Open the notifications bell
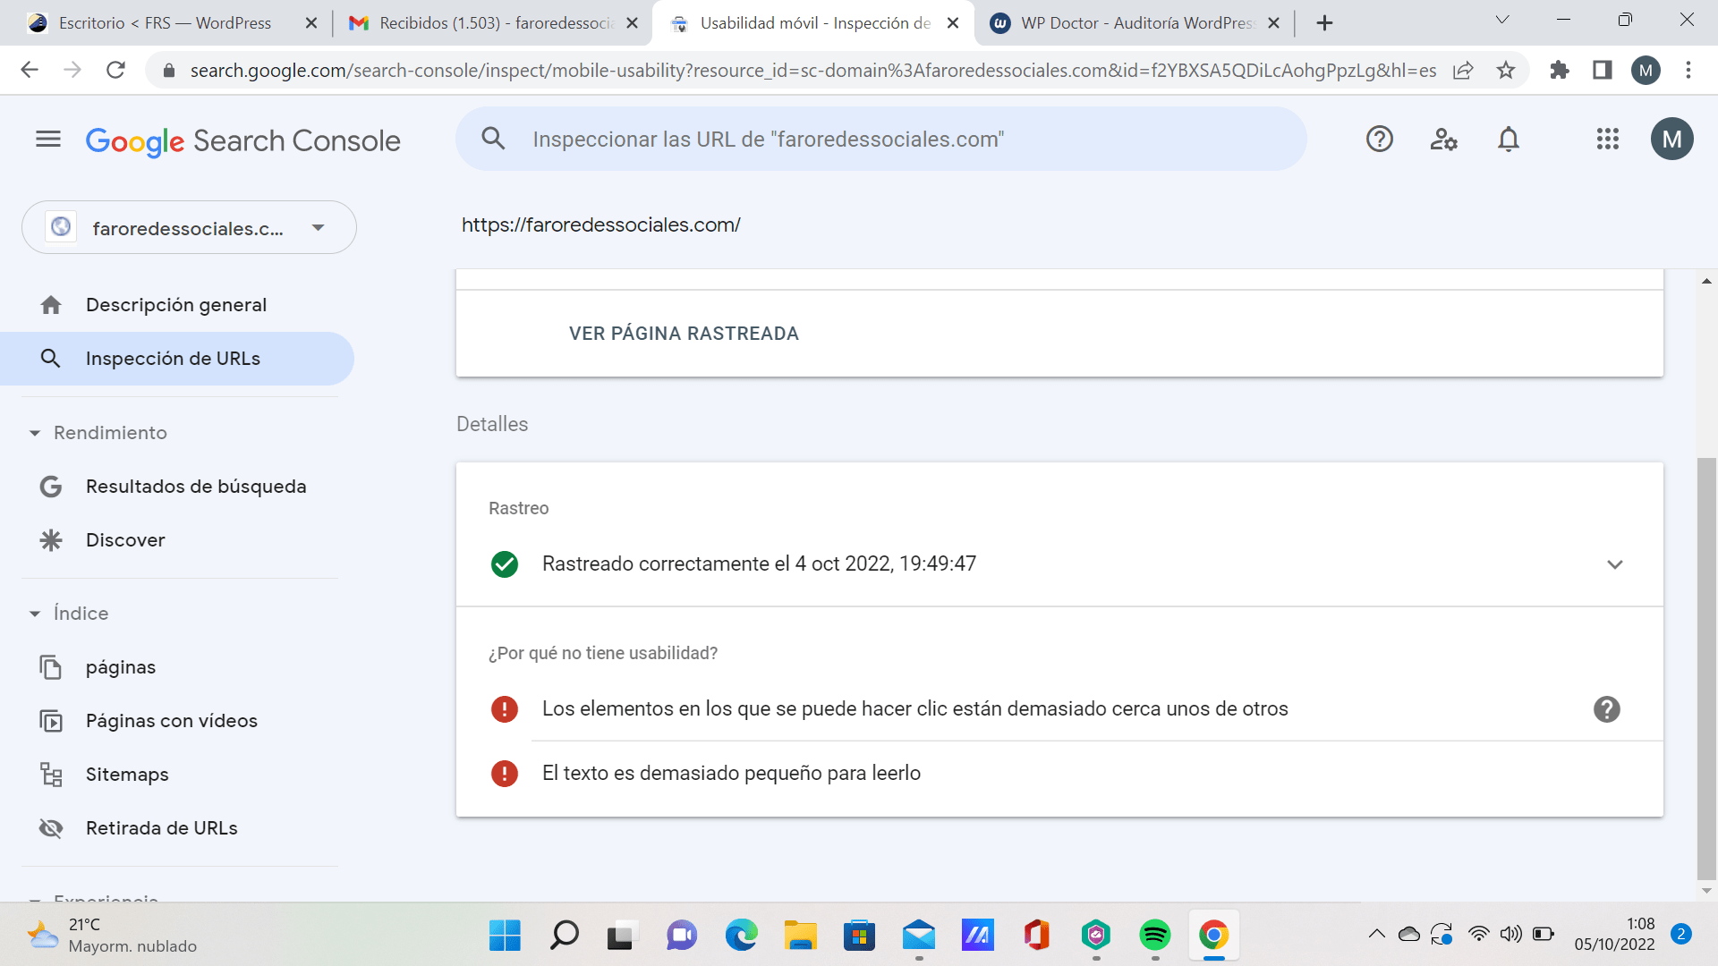Viewport: 1718px width, 966px height. point(1509,140)
